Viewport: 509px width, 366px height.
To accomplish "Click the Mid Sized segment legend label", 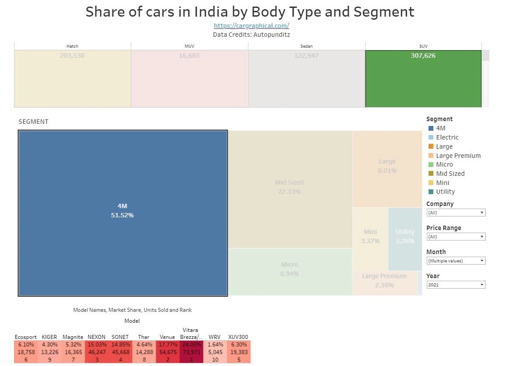I will [450, 174].
